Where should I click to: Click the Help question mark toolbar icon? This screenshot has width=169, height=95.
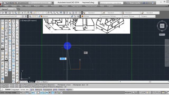[80, 13]
